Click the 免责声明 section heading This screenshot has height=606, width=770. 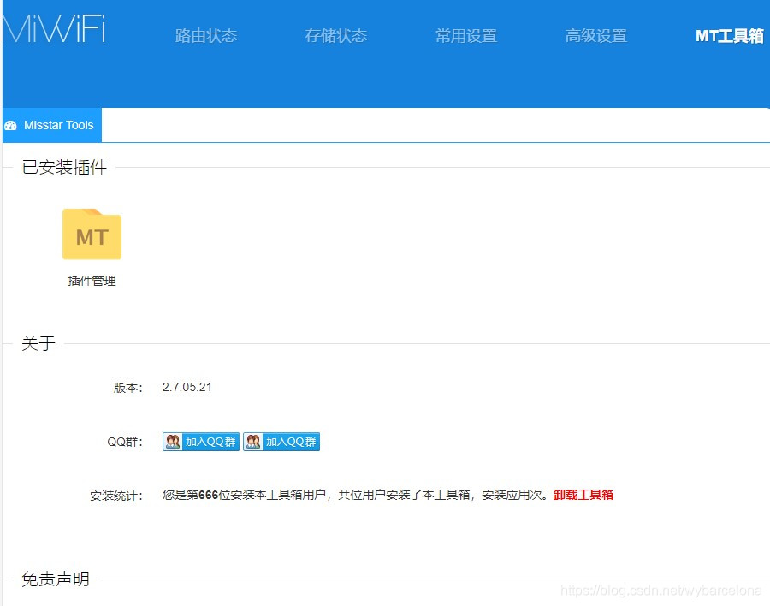(56, 579)
